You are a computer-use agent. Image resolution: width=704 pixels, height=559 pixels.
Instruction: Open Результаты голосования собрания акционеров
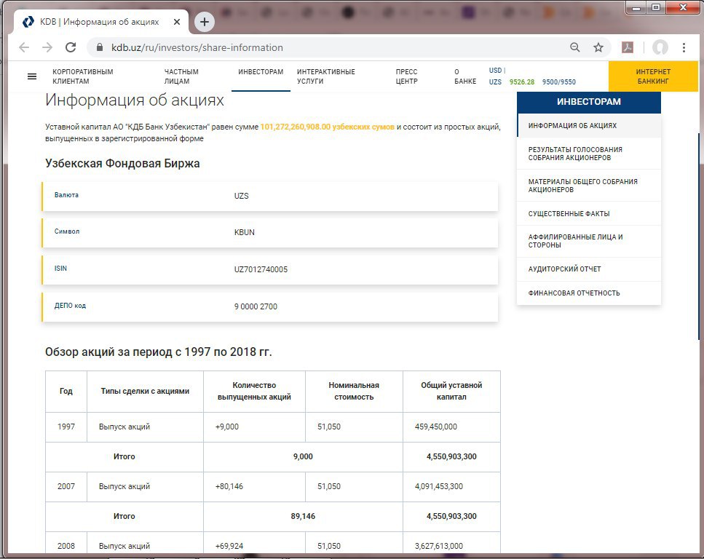[x=589, y=154]
